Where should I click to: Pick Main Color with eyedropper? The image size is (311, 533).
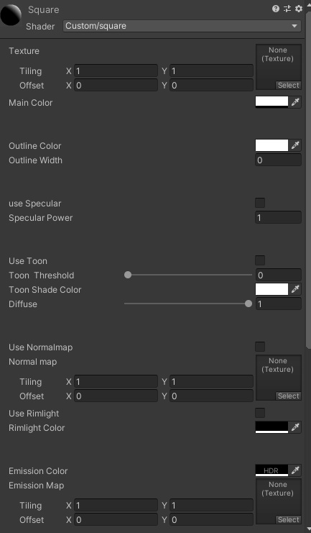tap(295, 101)
